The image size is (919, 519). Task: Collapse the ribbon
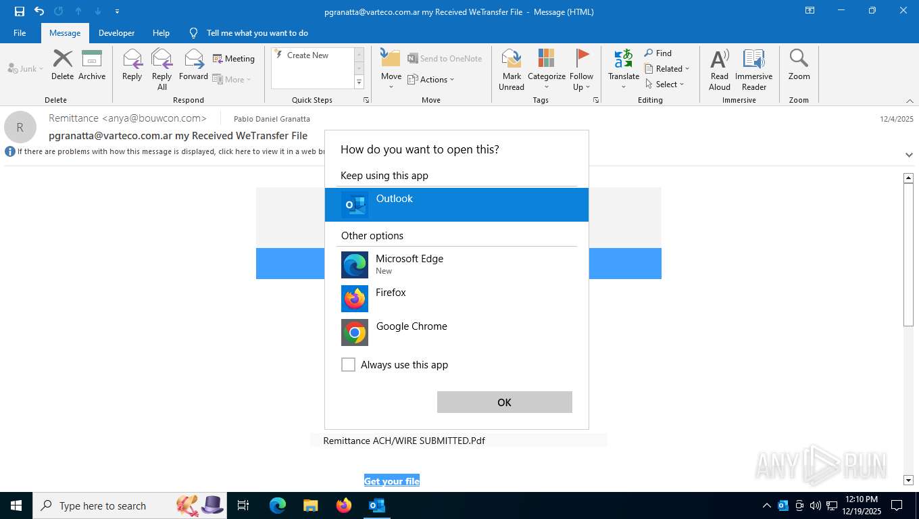pos(910,100)
